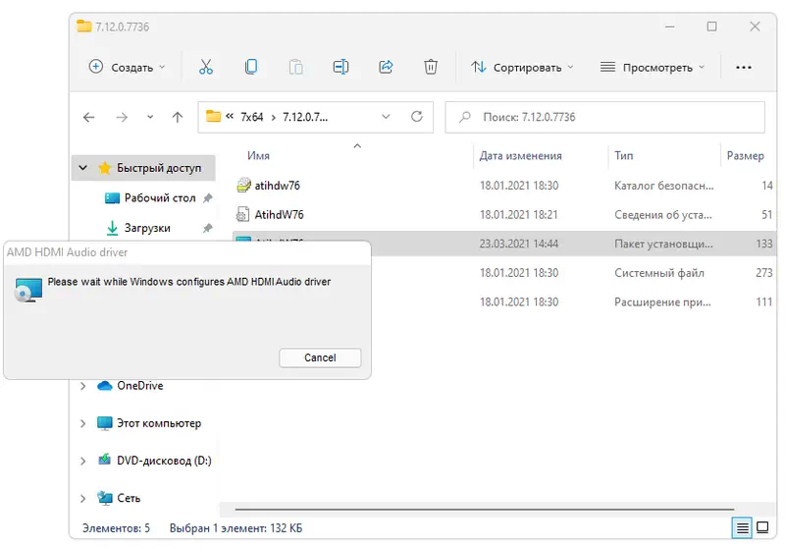
Task: Click the Rename icon in toolbar
Action: pos(340,67)
